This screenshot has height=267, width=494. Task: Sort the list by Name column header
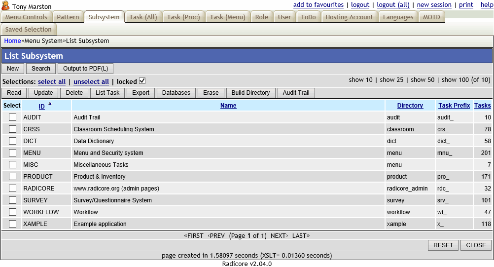(x=228, y=106)
